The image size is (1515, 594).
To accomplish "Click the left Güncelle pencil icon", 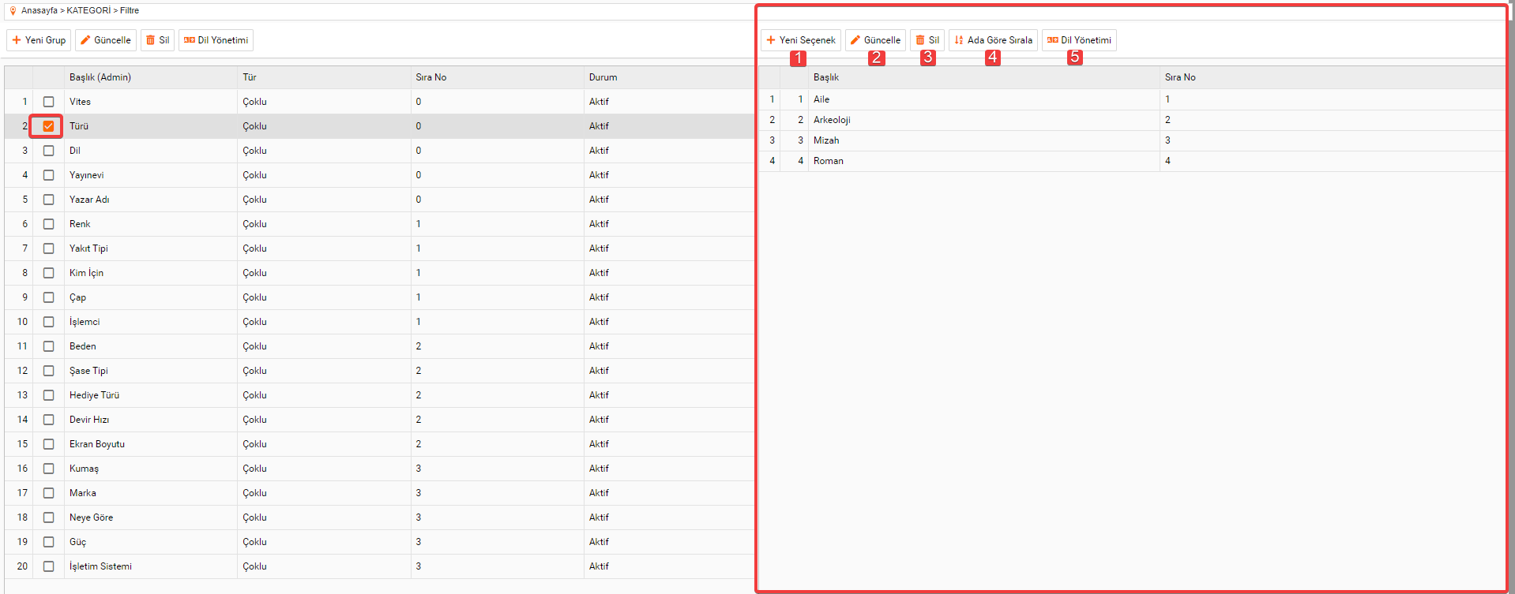I will [85, 40].
